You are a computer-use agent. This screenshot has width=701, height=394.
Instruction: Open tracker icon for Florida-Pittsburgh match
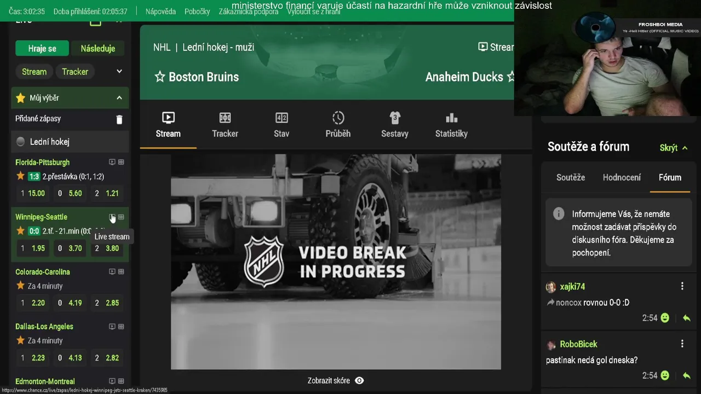click(121, 163)
